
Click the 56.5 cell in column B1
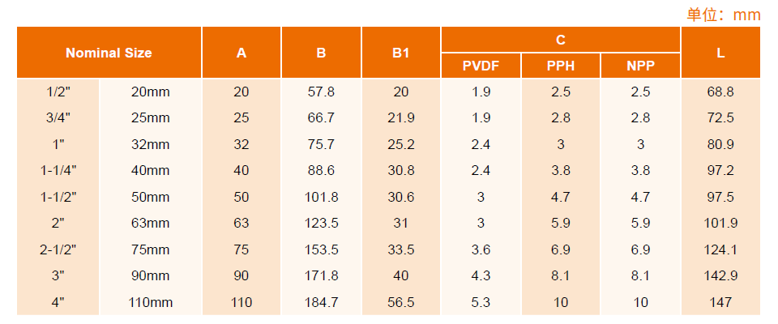401,302
